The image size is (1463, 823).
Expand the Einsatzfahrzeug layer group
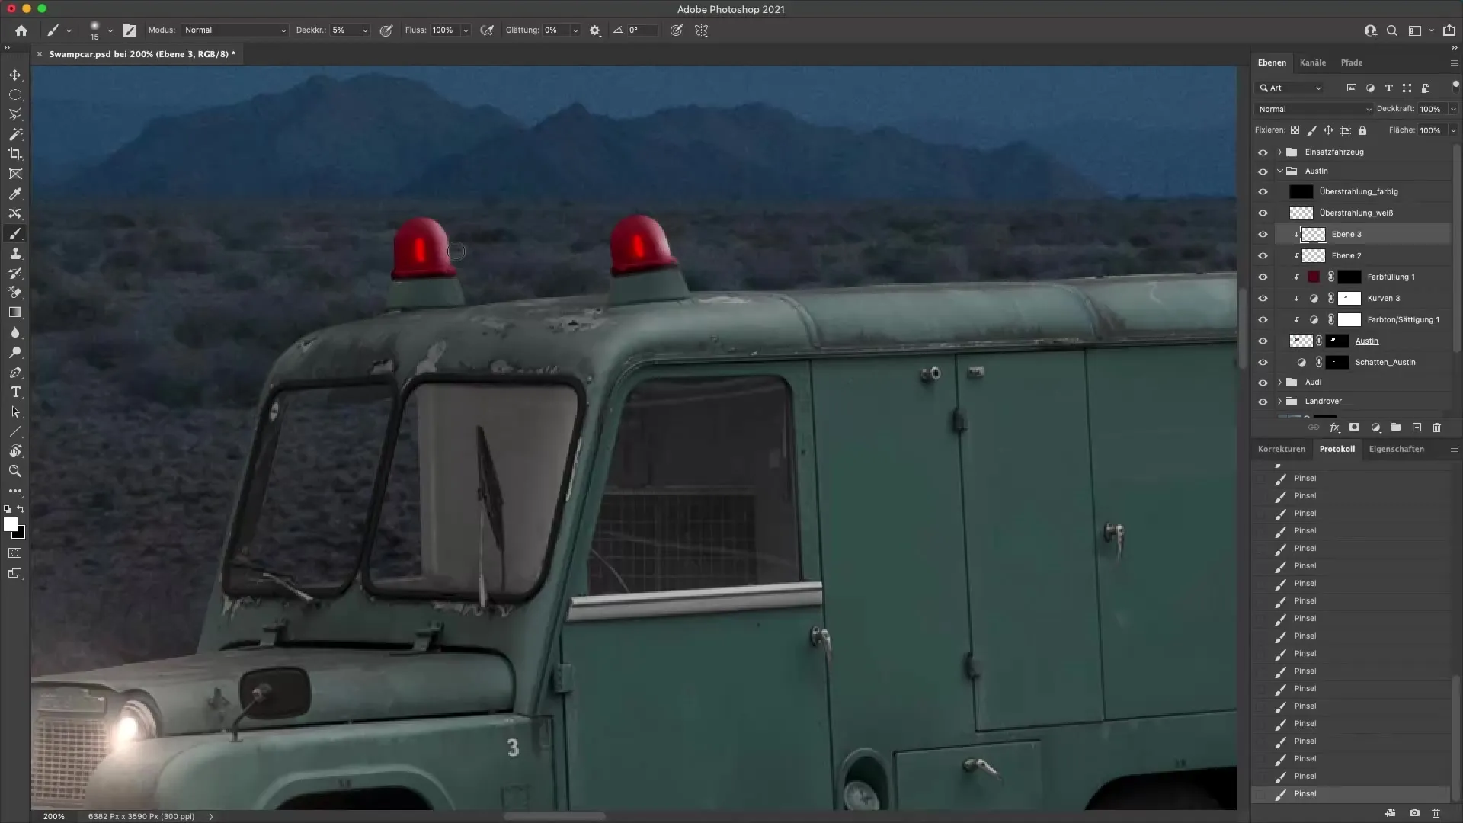pyautogui.click(x=1279, y=152)
